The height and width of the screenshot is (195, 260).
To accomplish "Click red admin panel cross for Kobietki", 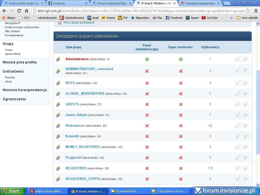I will pyautogui.click(x=147, y=136).
